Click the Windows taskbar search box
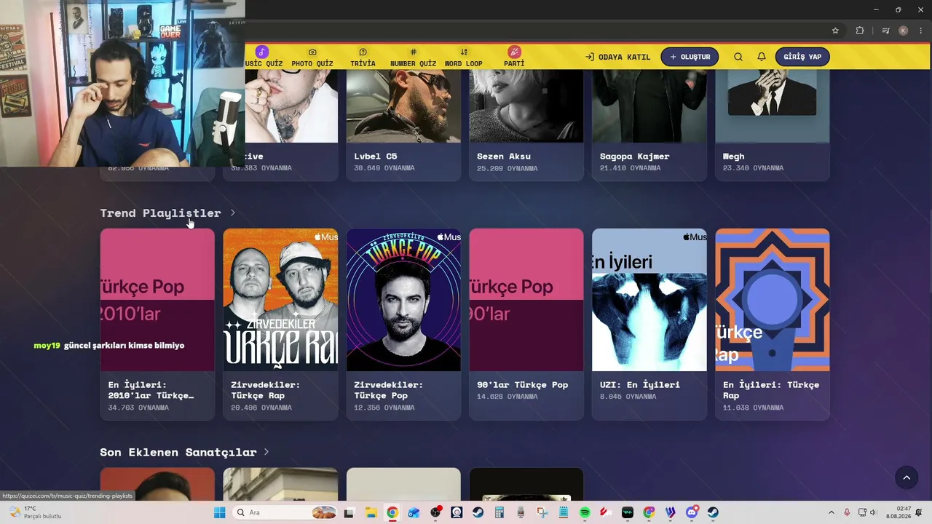932x524 pixels. click(285, 512)
